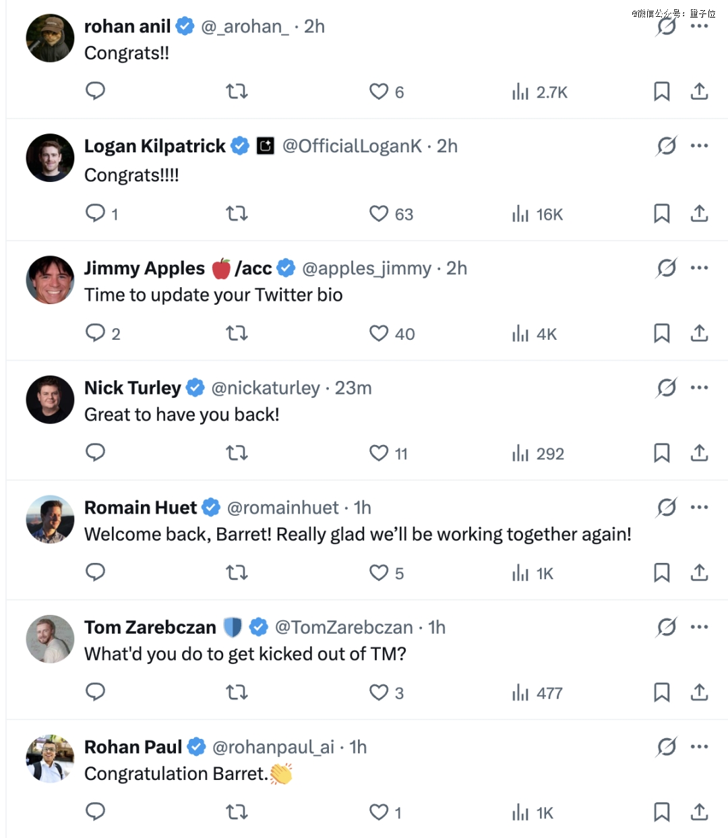This screenshot has height=838, width=728.
Task: Open Grok icon on Jimmy Apples' tweet
Action: 666,268
